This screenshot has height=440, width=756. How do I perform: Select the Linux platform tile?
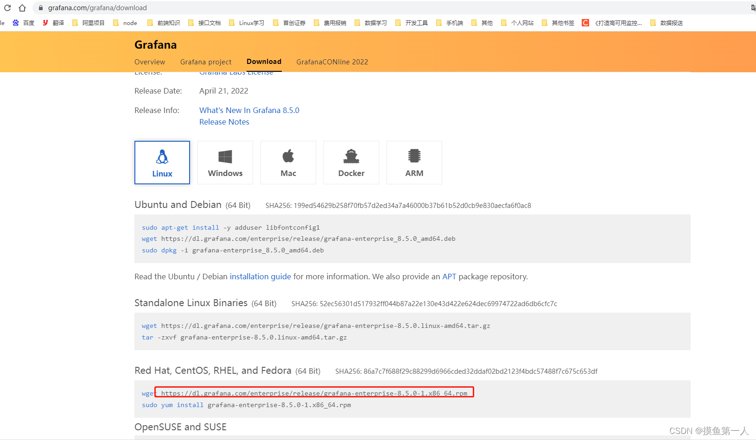pyautogui.click(x=162, y=163)
